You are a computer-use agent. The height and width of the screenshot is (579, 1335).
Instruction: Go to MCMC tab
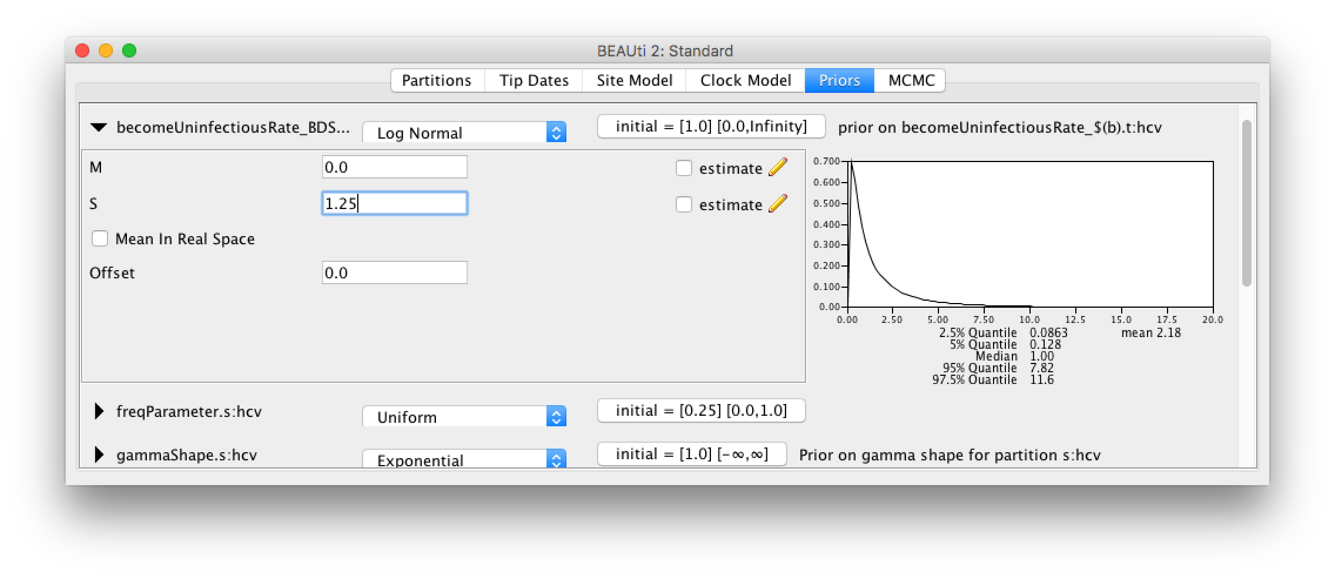tap(911, 80)
